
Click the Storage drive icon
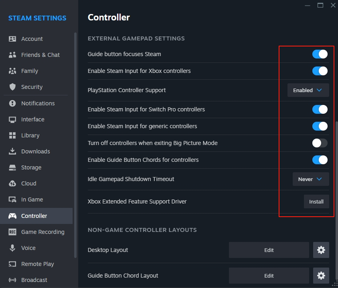[x=12, y=167]
